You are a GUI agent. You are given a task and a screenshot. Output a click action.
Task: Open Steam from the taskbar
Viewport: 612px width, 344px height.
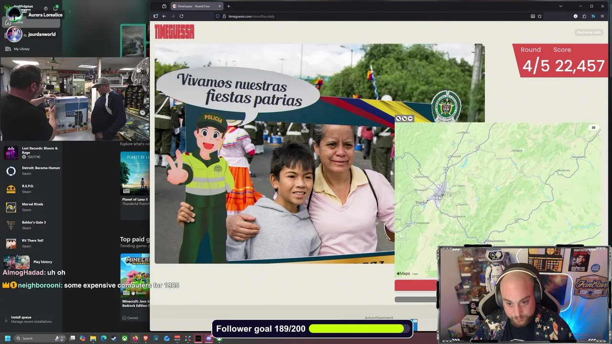coord(114,338)
